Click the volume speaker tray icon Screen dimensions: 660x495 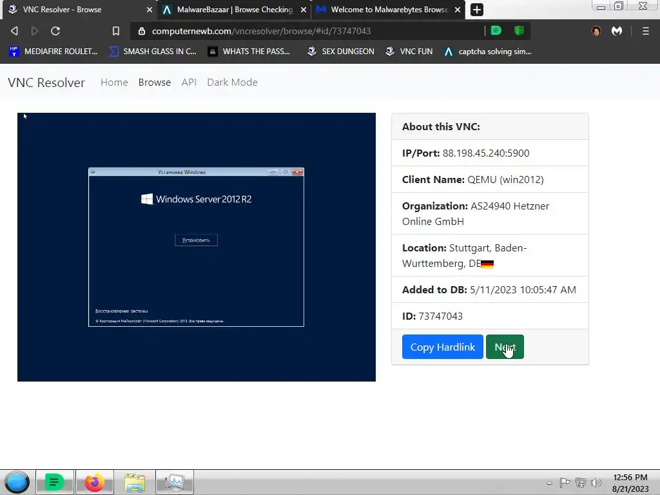(596, 482)
